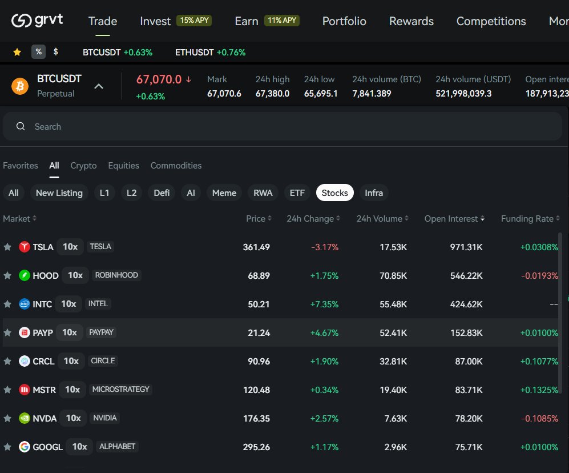The height and width of the screenshot is (473, 569).
Task: Favorite the MSTR market star
Action: [x=7, y=390]
